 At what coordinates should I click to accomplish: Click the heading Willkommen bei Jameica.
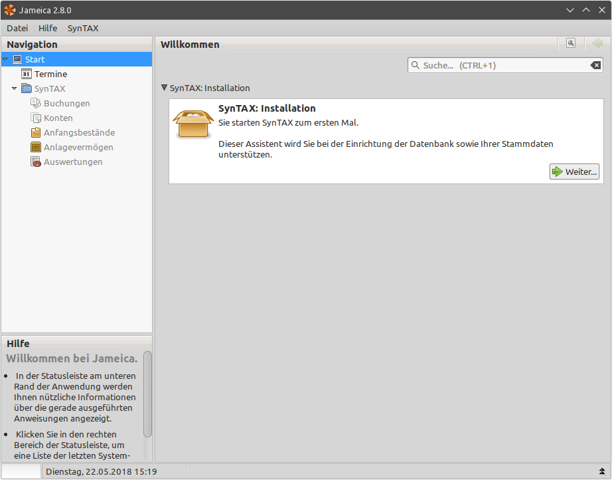tap(72, 358)
